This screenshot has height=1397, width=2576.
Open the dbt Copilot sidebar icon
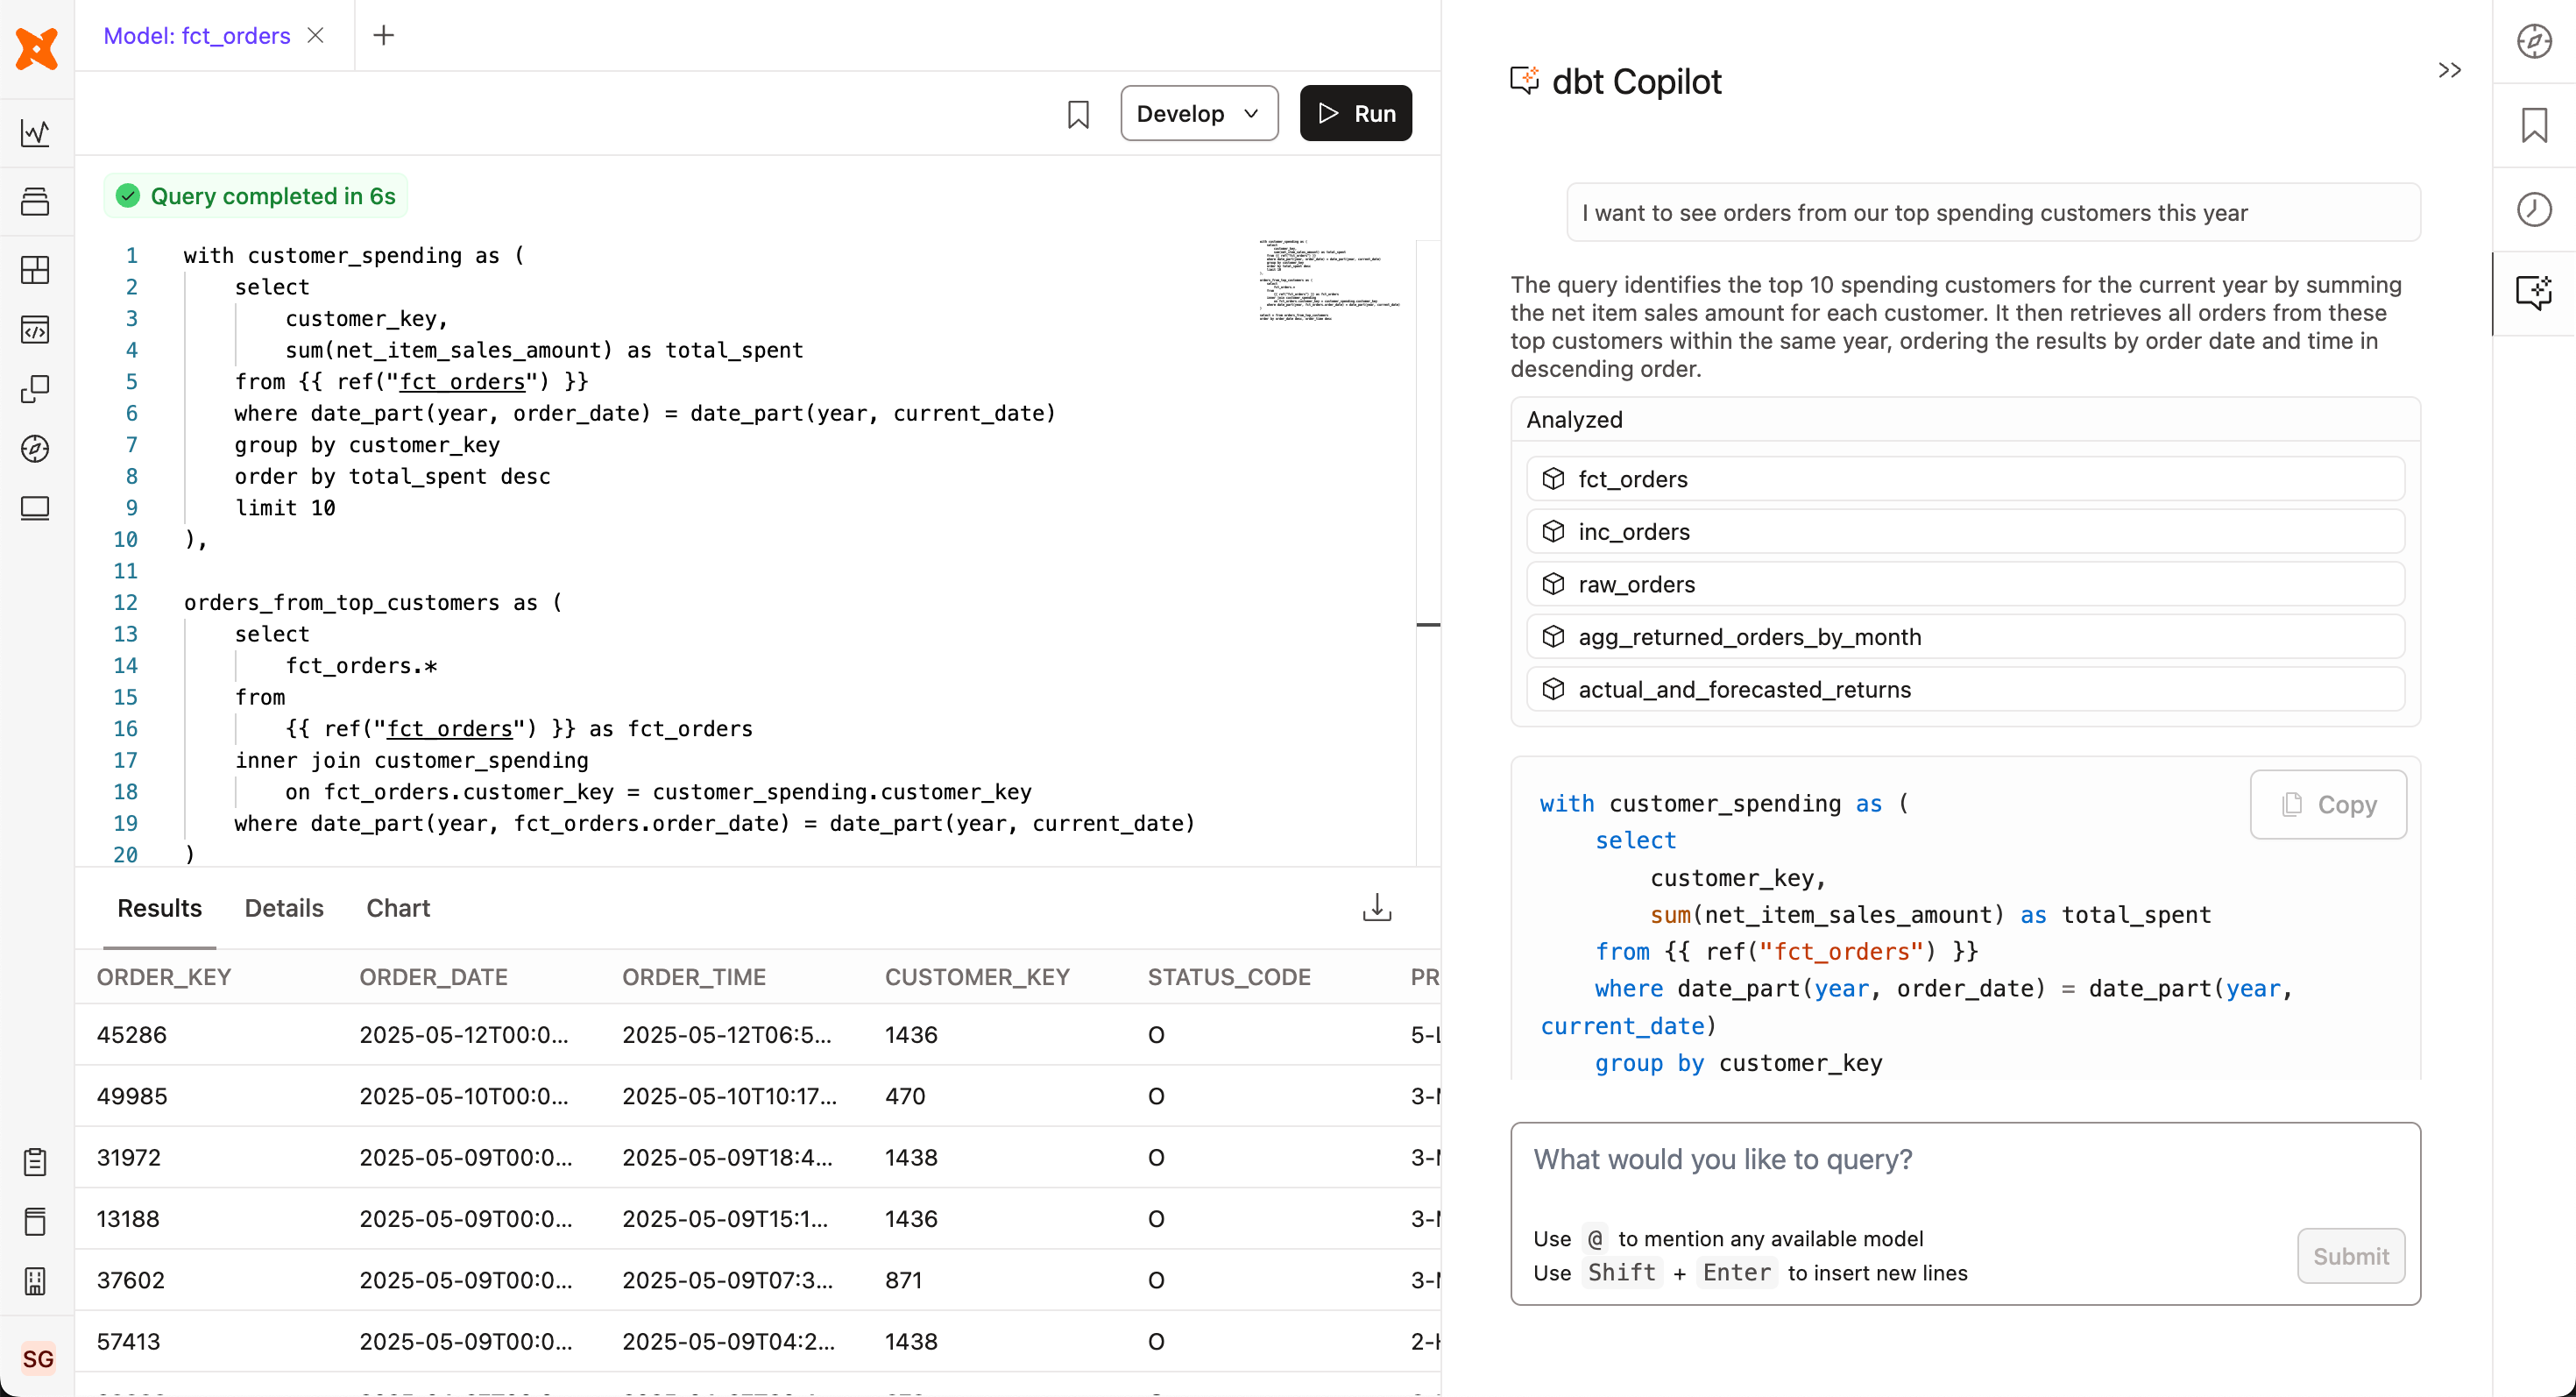pos(2533,292)
